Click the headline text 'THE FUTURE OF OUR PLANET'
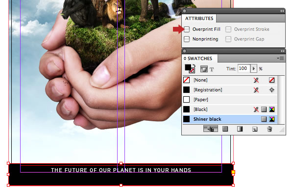The height and width of the screenshot is (196, 294). (93, 170)
